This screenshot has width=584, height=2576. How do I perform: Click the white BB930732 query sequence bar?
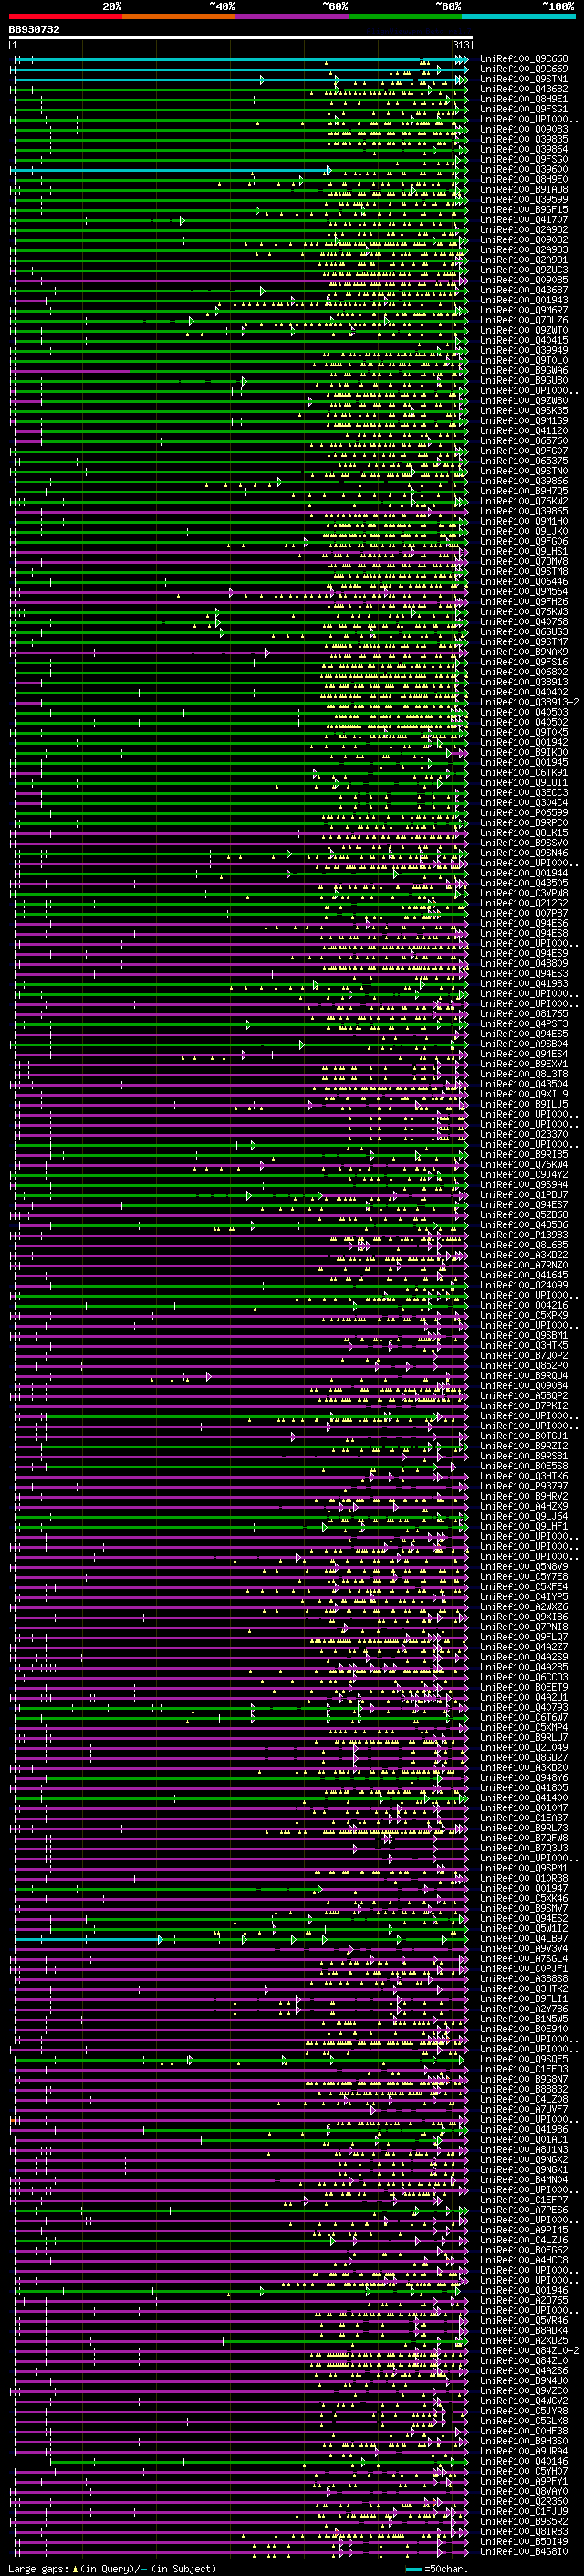coord(241,37)
